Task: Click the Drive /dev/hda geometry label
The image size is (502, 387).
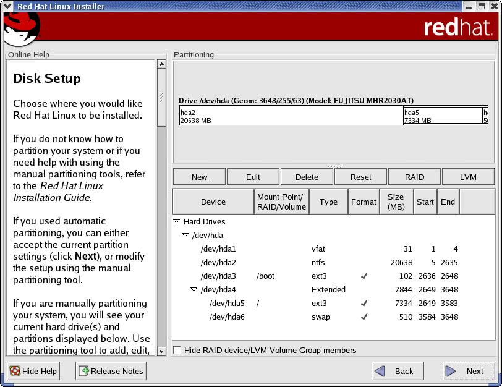Action: point(296,101)
